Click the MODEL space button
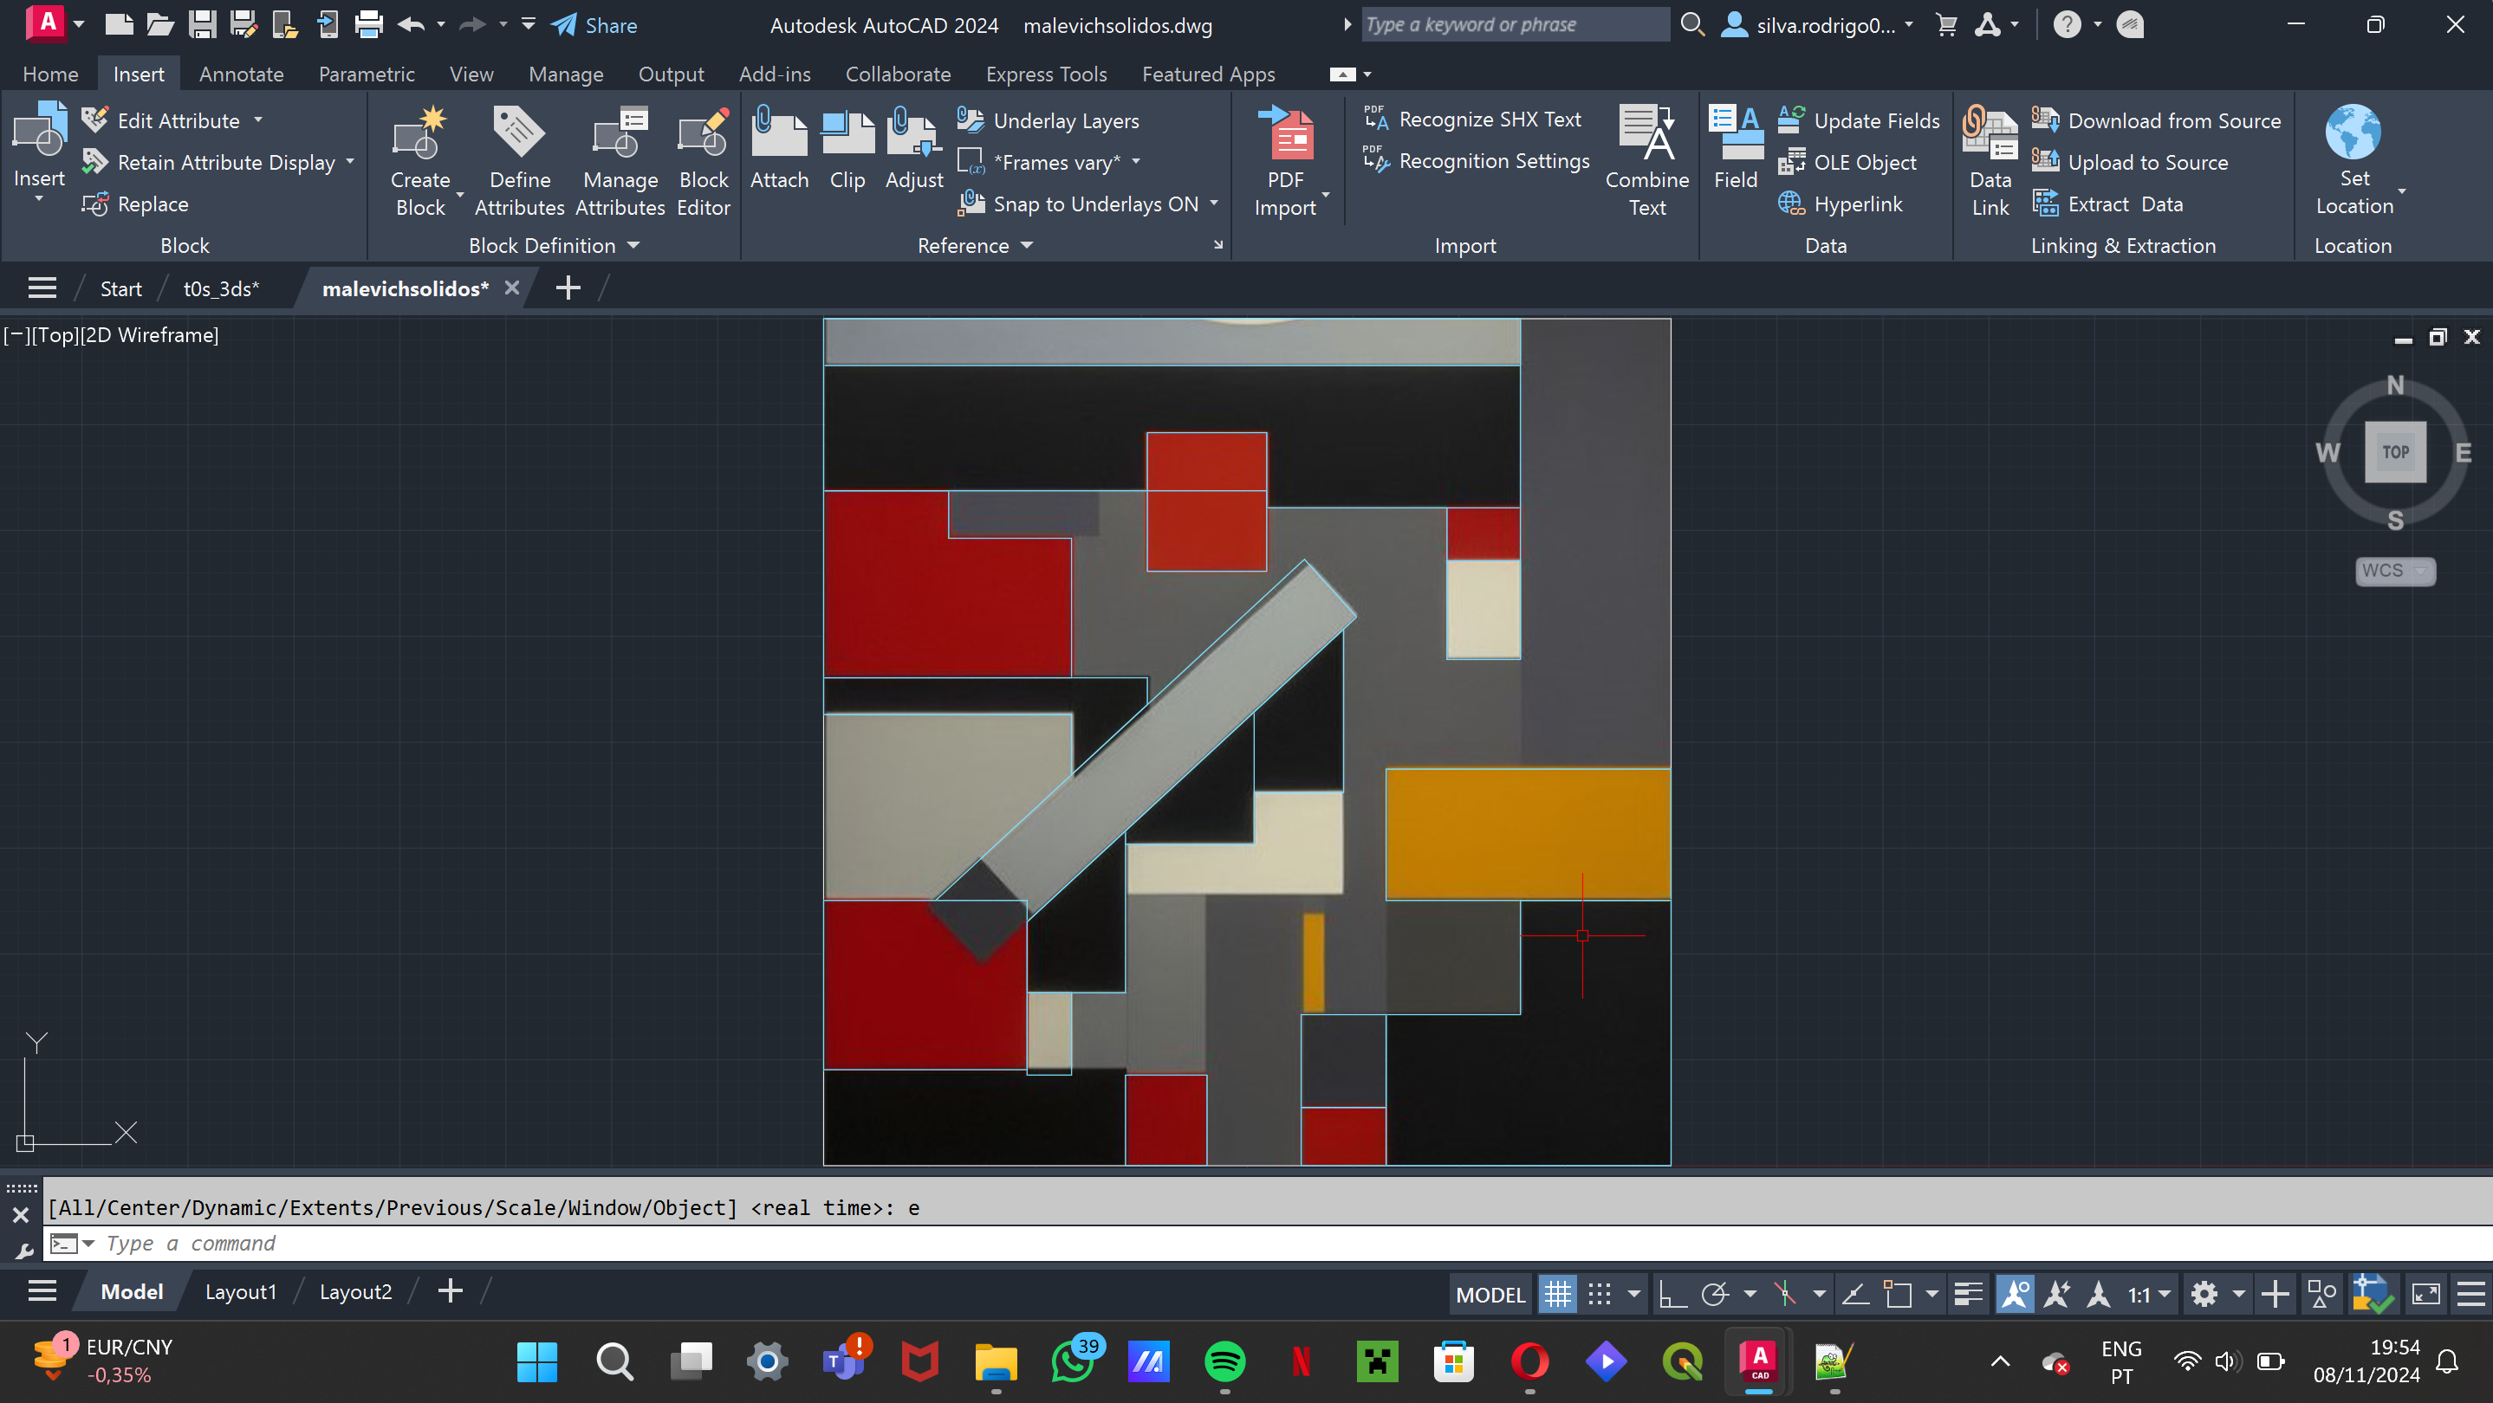This screenshot has height=1403, width=2493. [x=1490, y=1294]
